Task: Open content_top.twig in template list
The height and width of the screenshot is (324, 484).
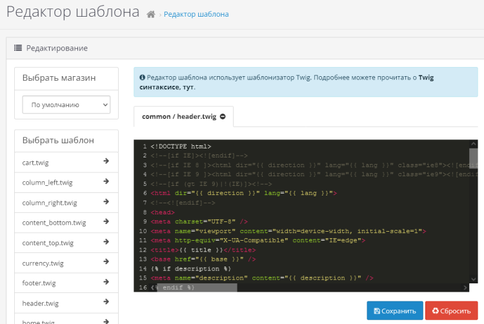Action: click(x=48, y=243)
